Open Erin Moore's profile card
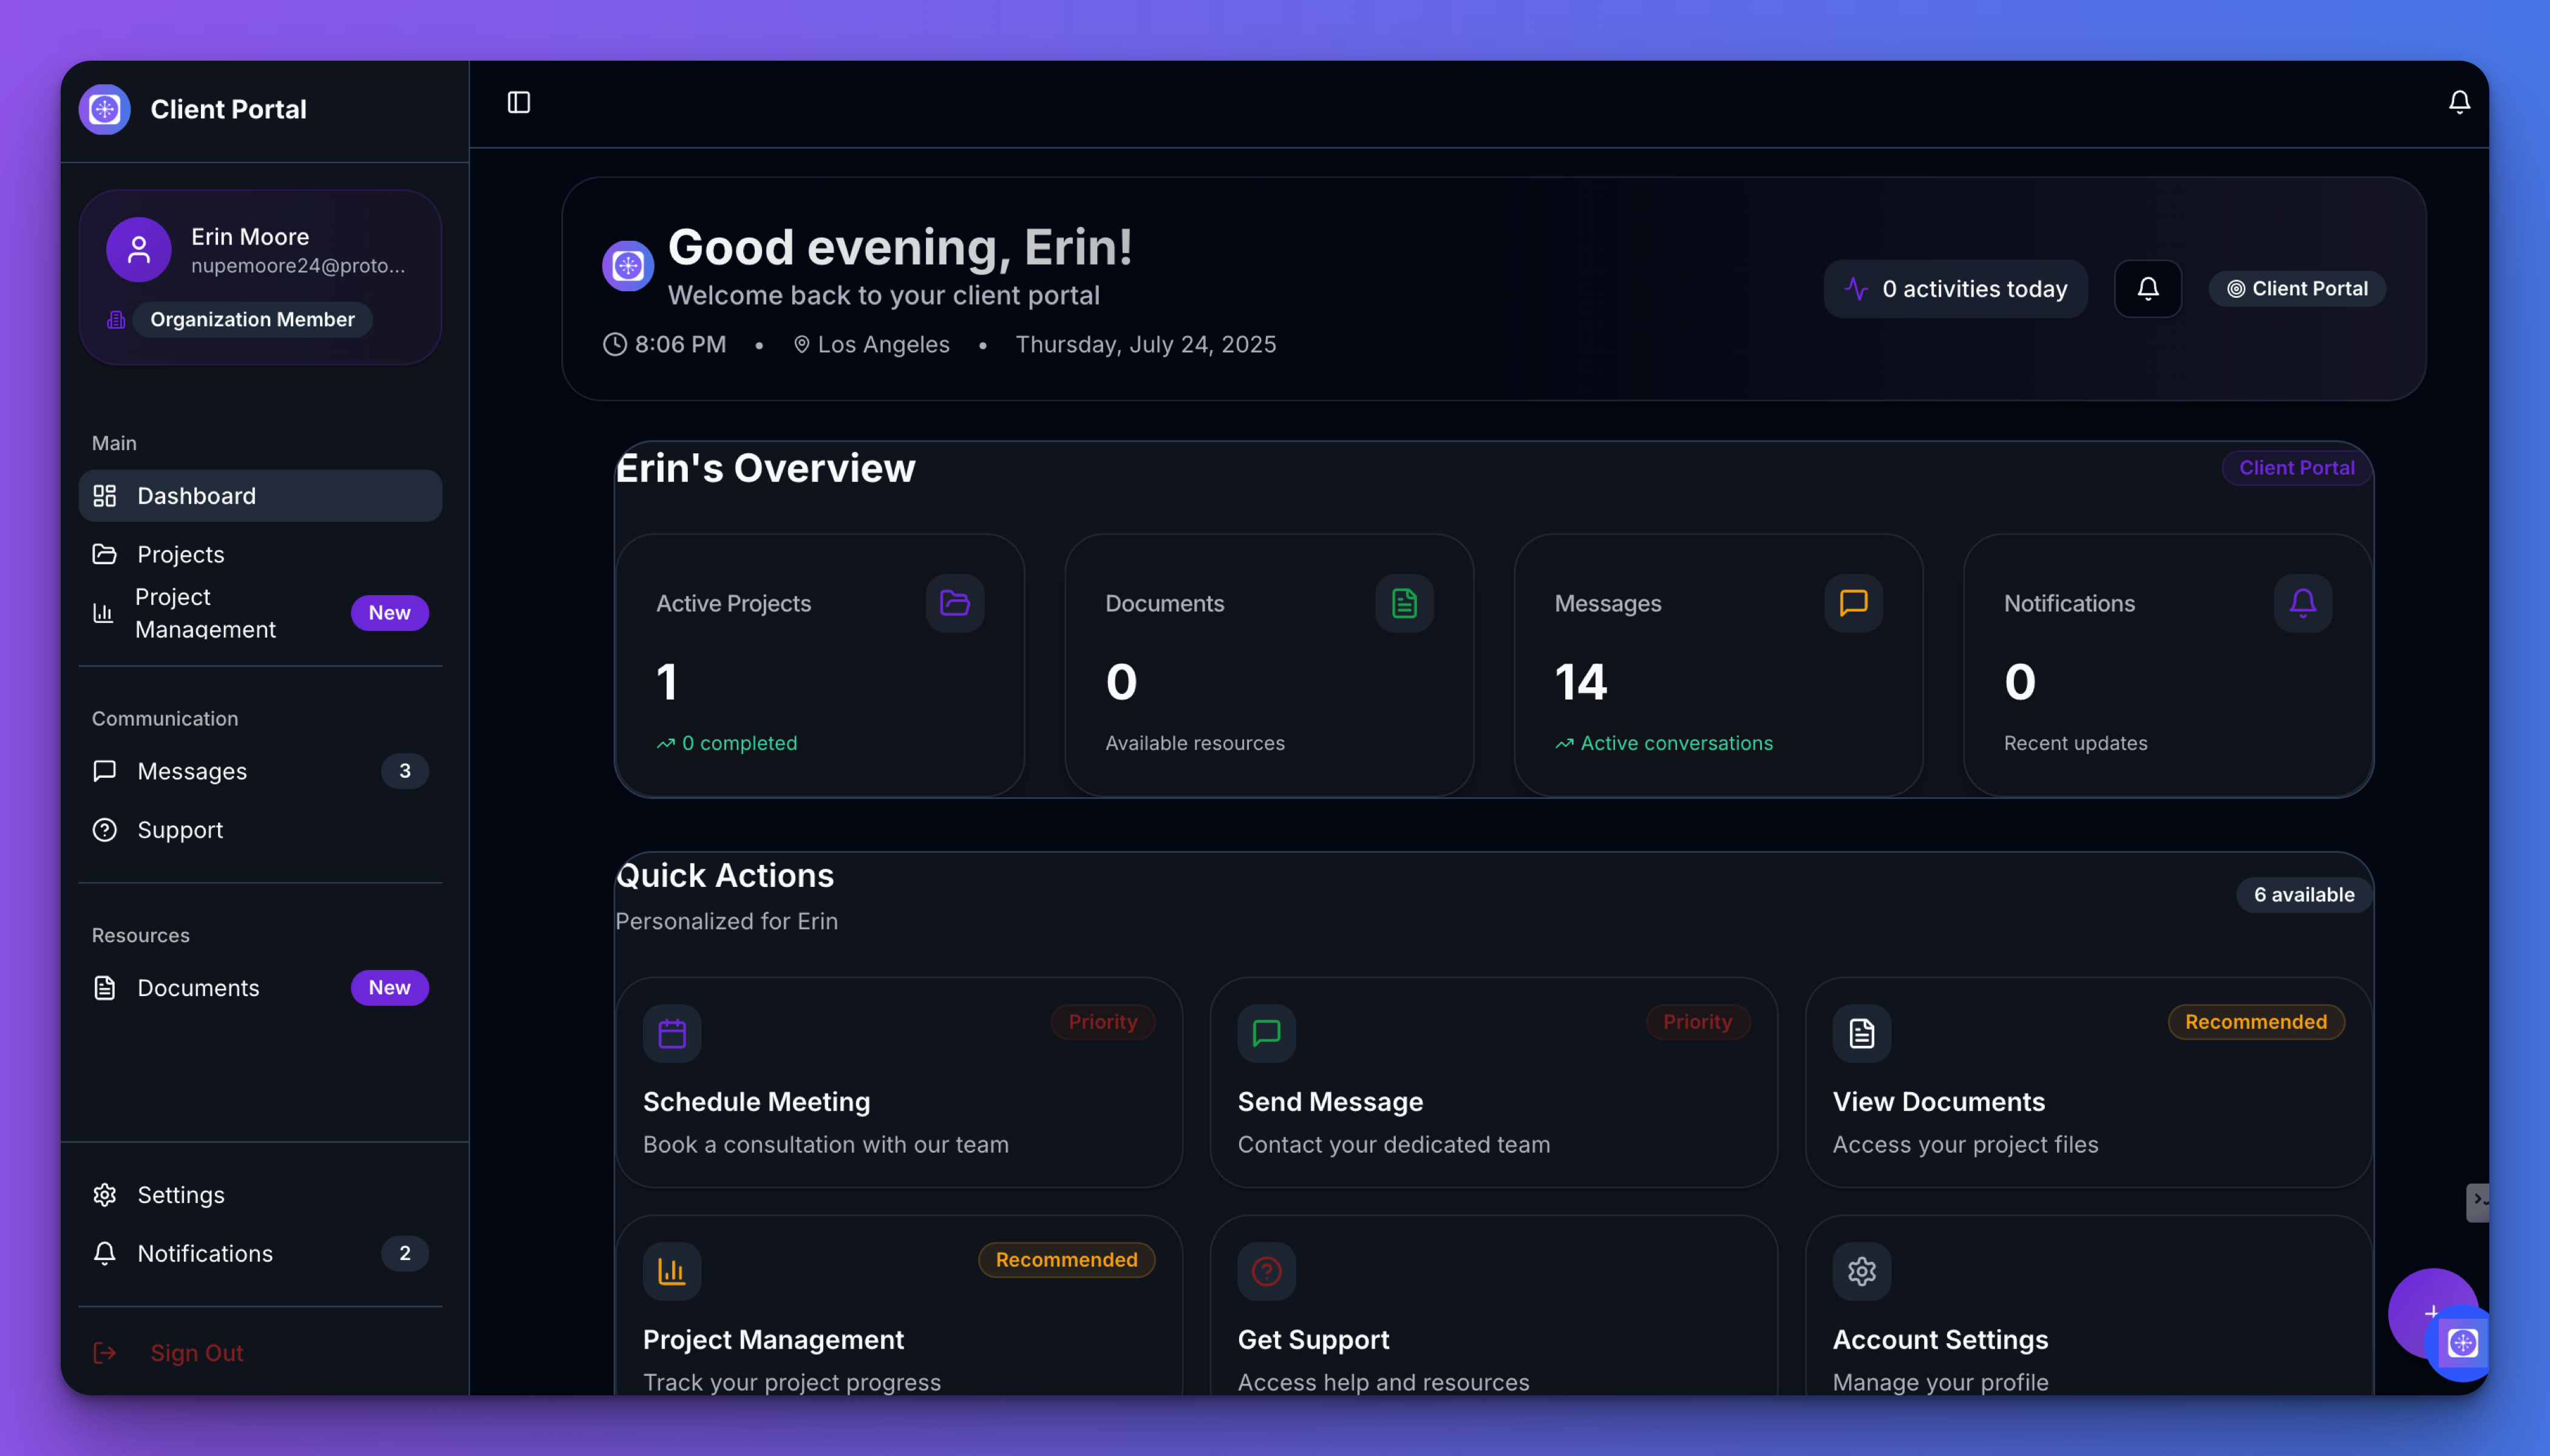 260,277
